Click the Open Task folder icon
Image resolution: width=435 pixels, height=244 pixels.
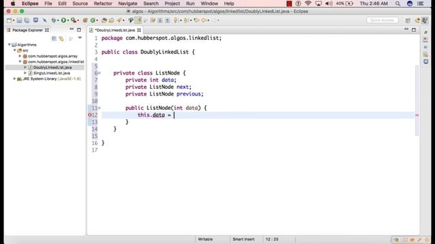click(111, 20)
